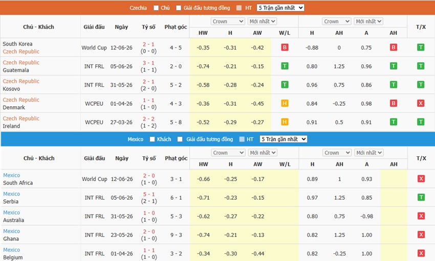Viewport: 435px width, 261px height.
Task: Click the red B AH badge in Denmark row
Action: coord(394,103)
